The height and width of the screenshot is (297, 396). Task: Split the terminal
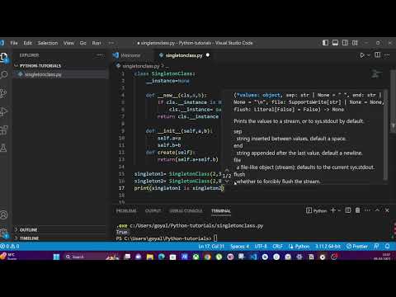[x=348, y=210]
